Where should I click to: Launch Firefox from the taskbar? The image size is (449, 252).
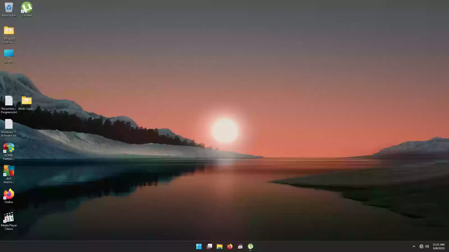click(x=230, y=246)
